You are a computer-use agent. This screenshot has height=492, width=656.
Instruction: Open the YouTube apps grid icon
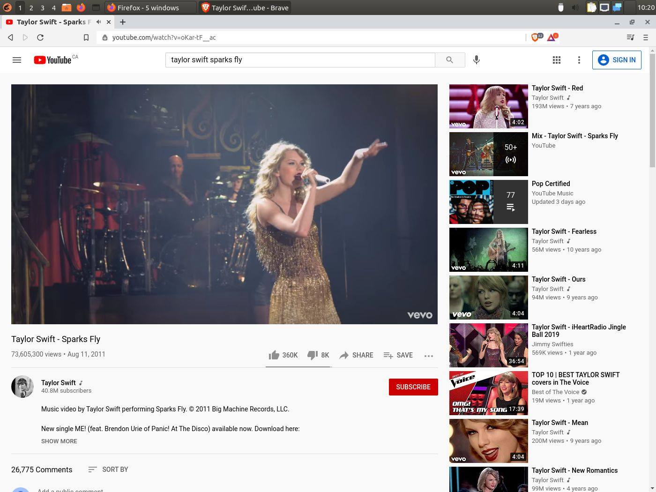(x=557, y=60)
